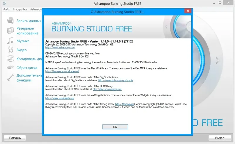235x144 pixels.
Task: Maximize the main Ashampoo window
Action: point(220,3)
